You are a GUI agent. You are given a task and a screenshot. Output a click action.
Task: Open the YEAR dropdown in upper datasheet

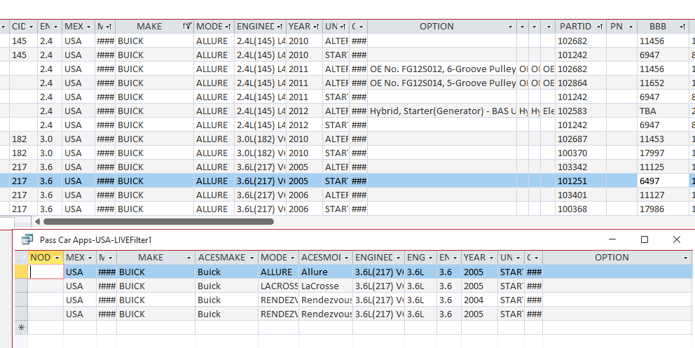click(316, 27)
